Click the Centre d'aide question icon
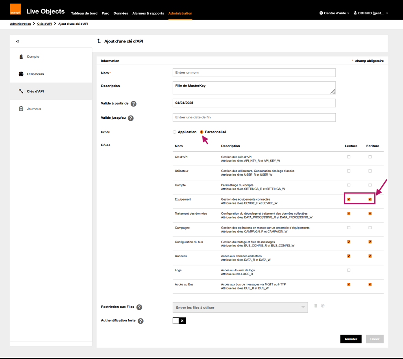 [x=321, y=13]
